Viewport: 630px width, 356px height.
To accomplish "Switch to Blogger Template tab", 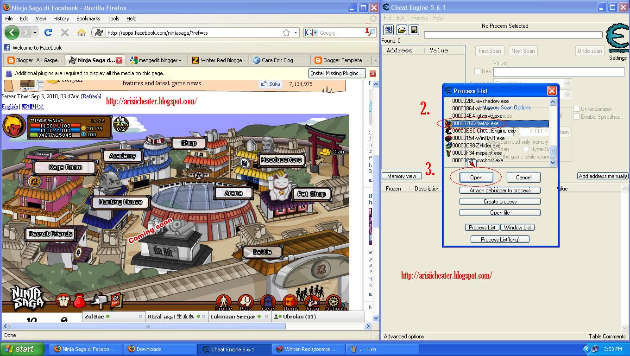I will tap(342, 60).
